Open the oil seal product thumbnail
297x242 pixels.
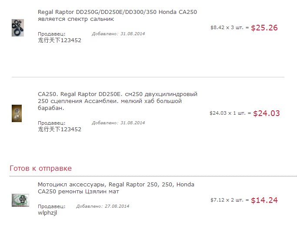(17, 28)
